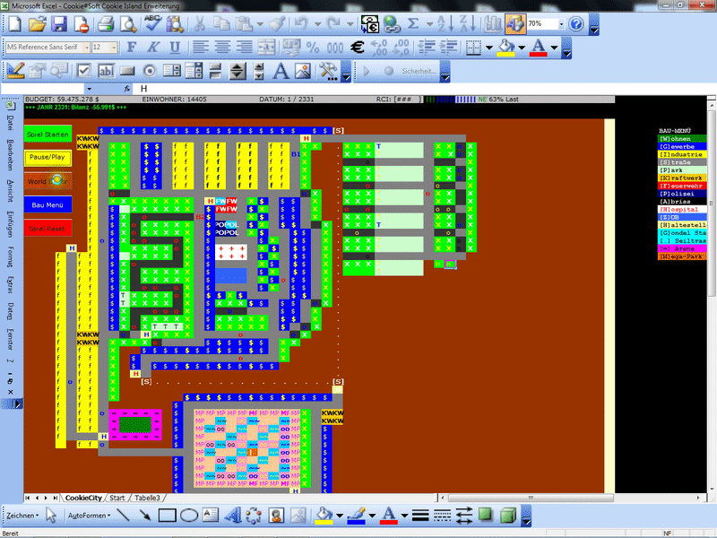Sort ascending A to Z
717x538 pixels.
click(x=444, y=24)
